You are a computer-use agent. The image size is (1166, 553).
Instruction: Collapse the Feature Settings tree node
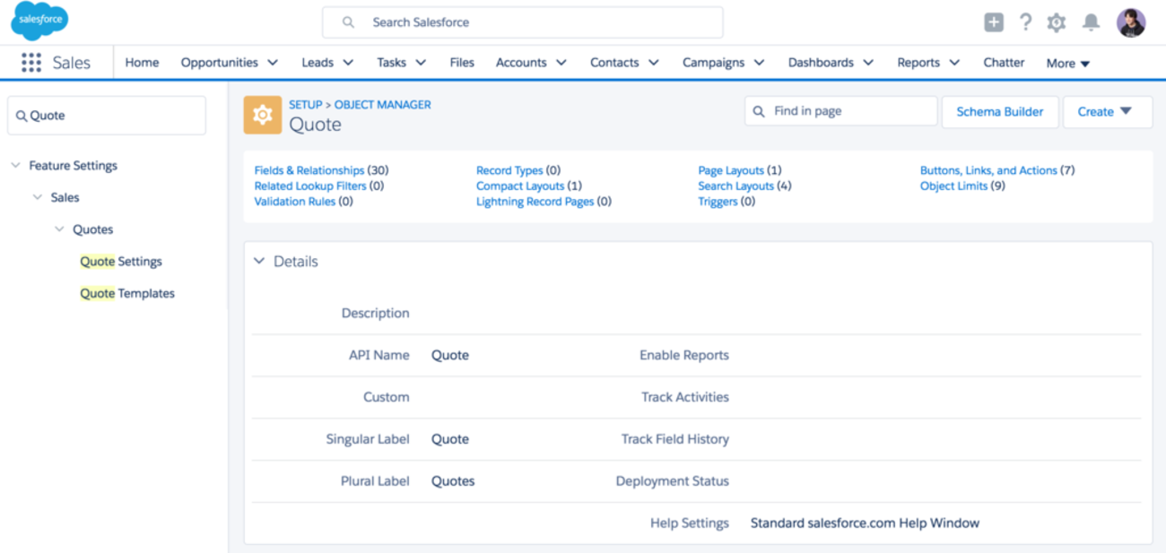[15, 166]
